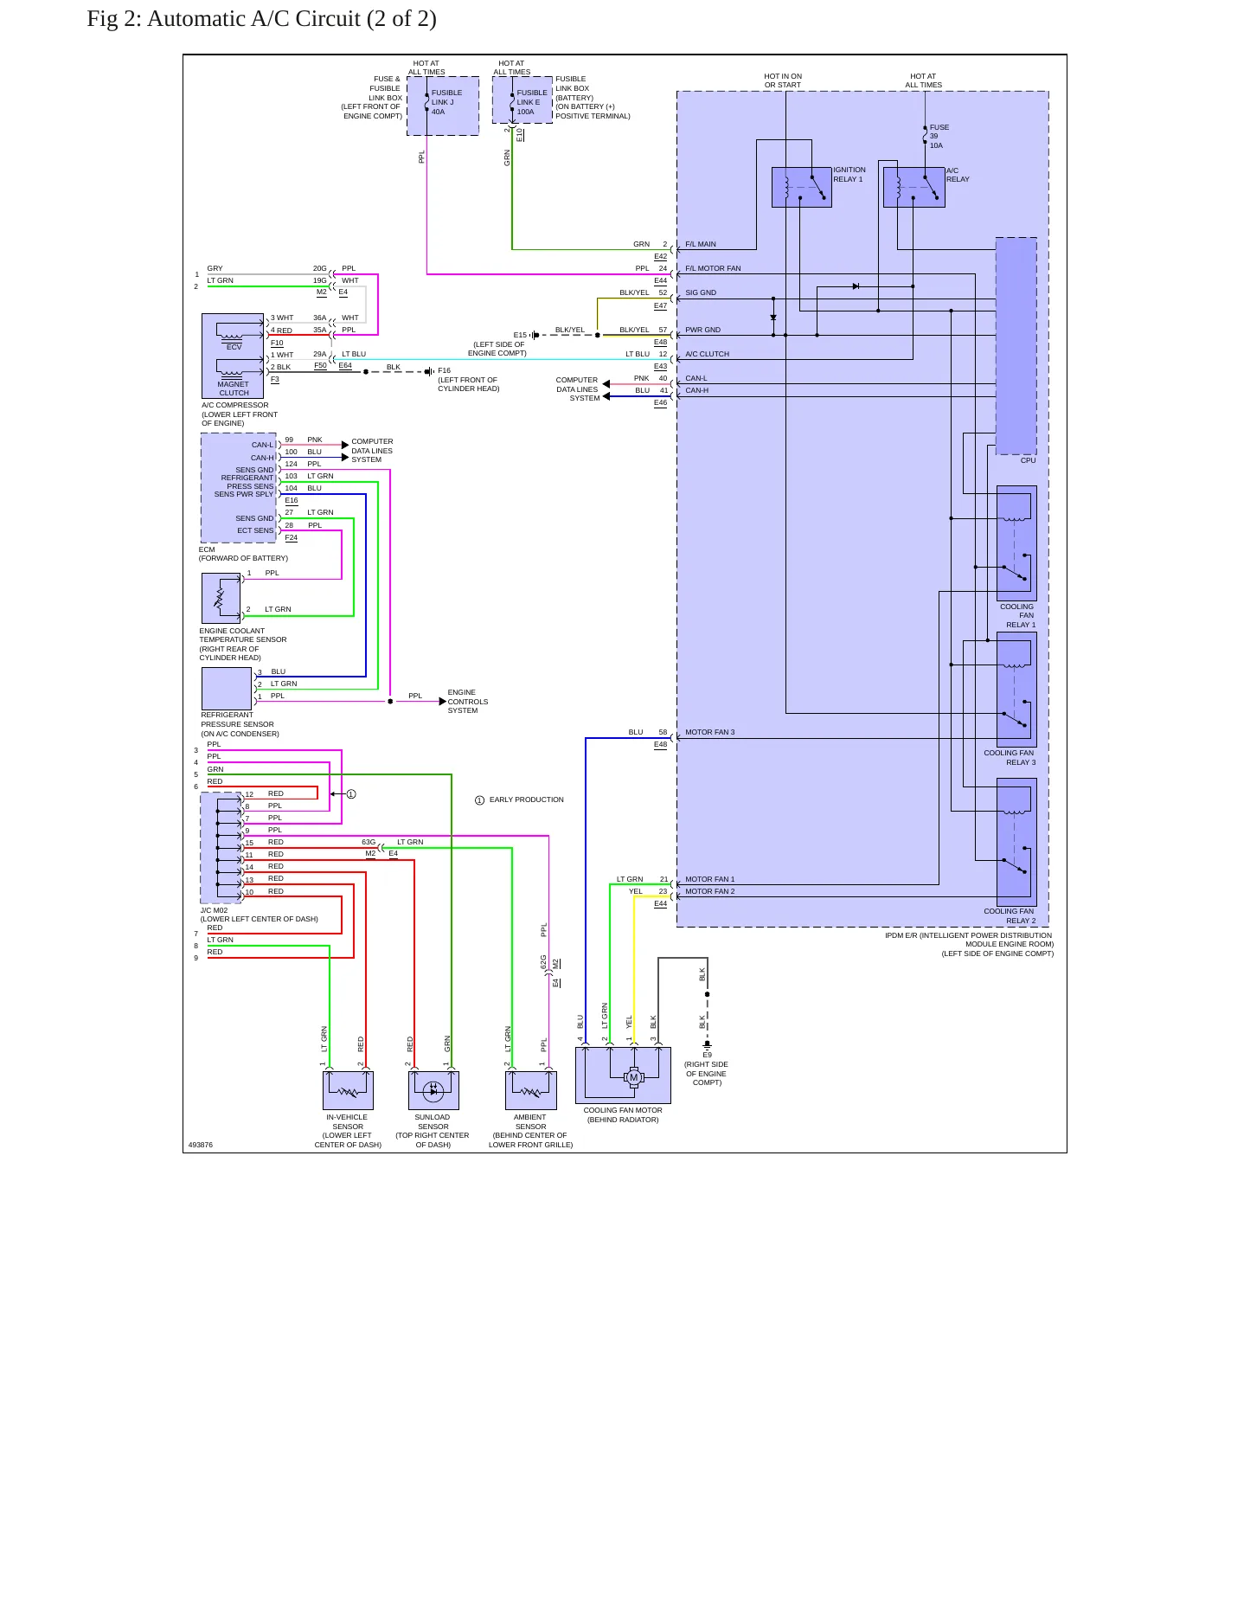The image size is (1250, 1618).
Task: Select the HOT IN ON OR START label
Action: 783,80
